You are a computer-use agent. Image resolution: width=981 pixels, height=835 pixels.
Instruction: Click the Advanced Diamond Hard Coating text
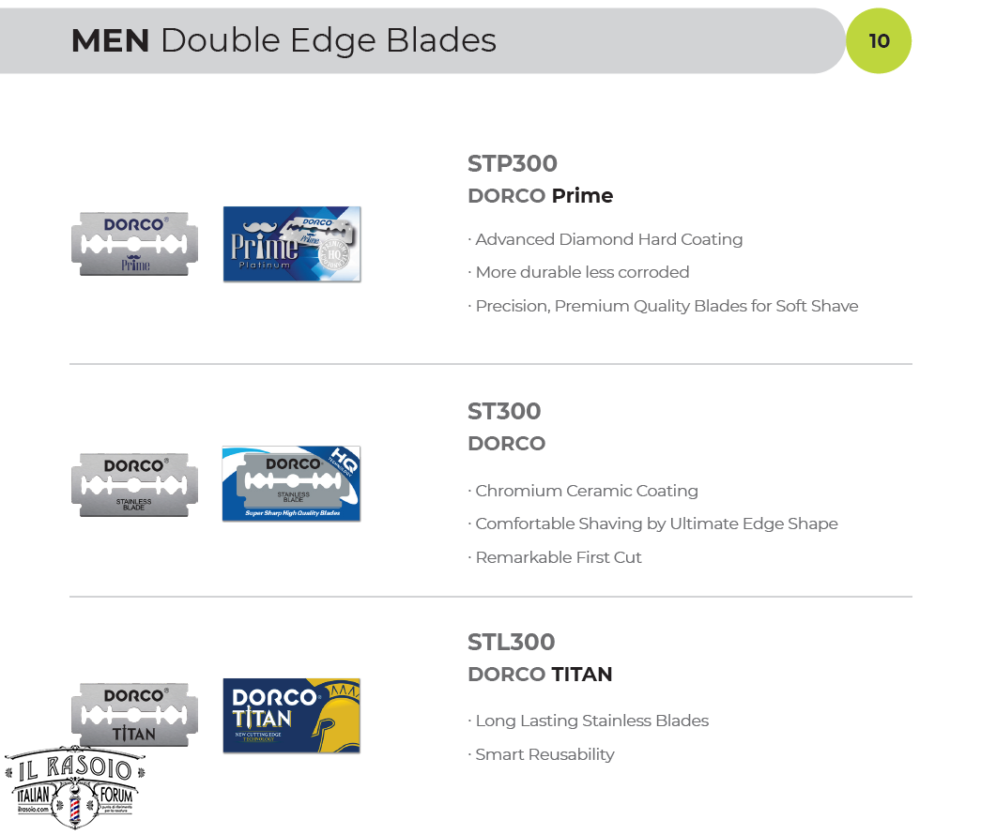(608, 239)
